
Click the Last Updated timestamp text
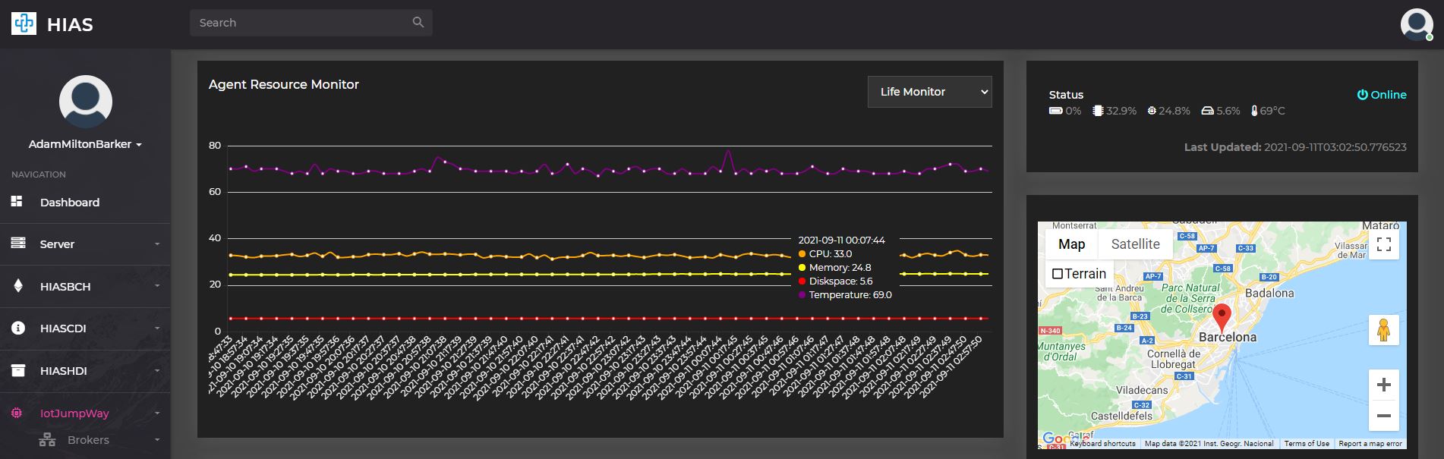click(x=1295, y=147)
